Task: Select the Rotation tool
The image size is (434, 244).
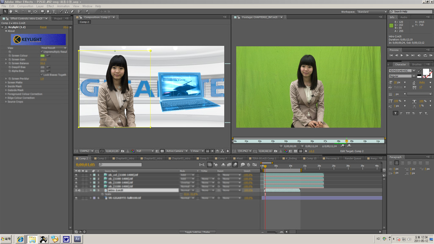Action: pyautogui.click(x=24, y=11)
